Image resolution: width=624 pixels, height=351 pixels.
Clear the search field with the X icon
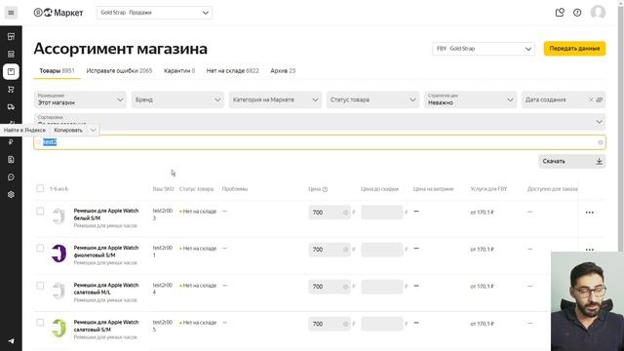coord(601,142)
